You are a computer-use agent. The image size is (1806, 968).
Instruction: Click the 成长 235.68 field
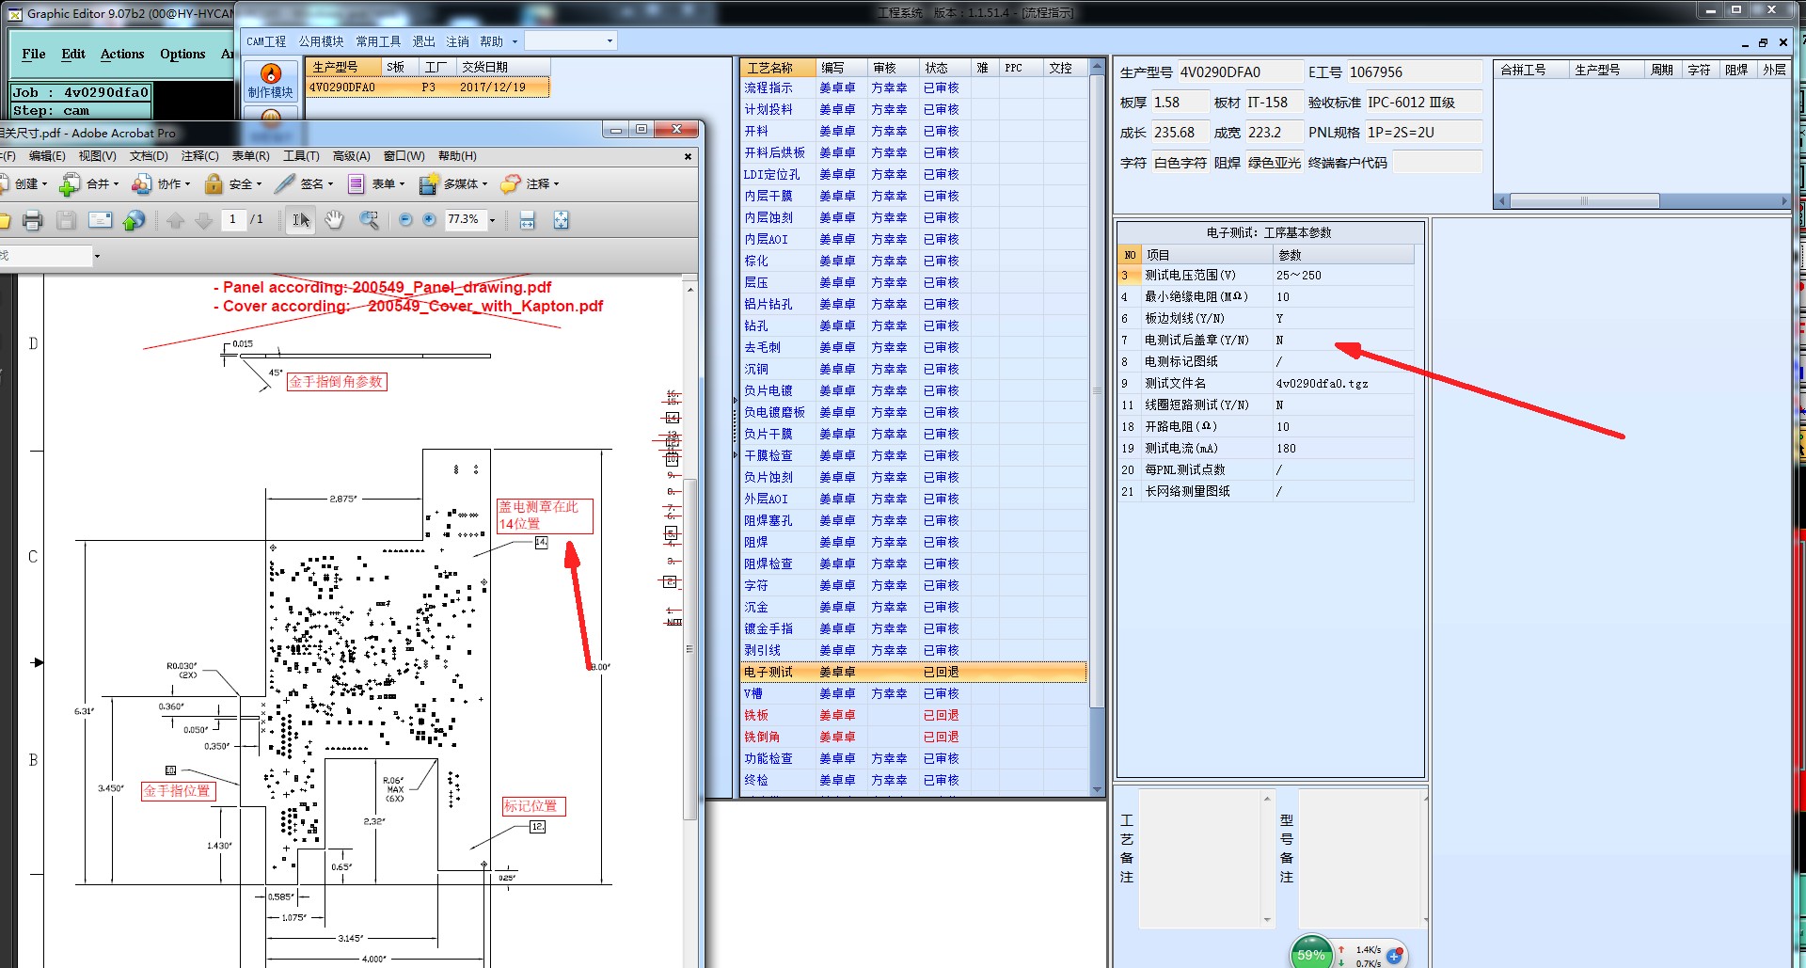pos(1180,133)
